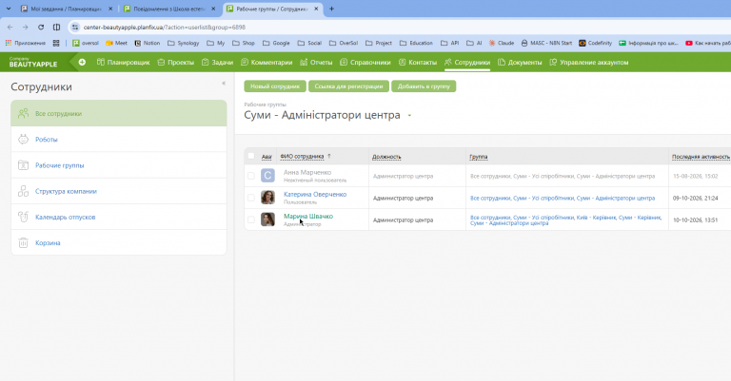Open a new browser tab
This screenshot has height=381, width=731.
(x=331, y=9)
